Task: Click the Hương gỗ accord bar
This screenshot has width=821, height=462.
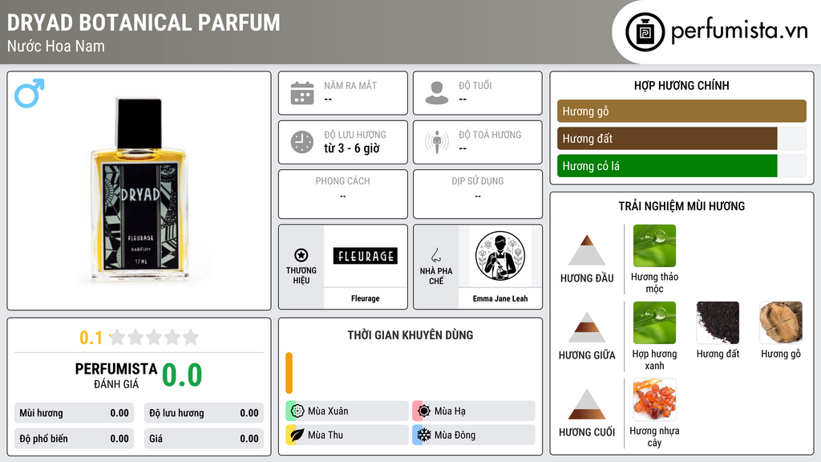Action: 681,111
